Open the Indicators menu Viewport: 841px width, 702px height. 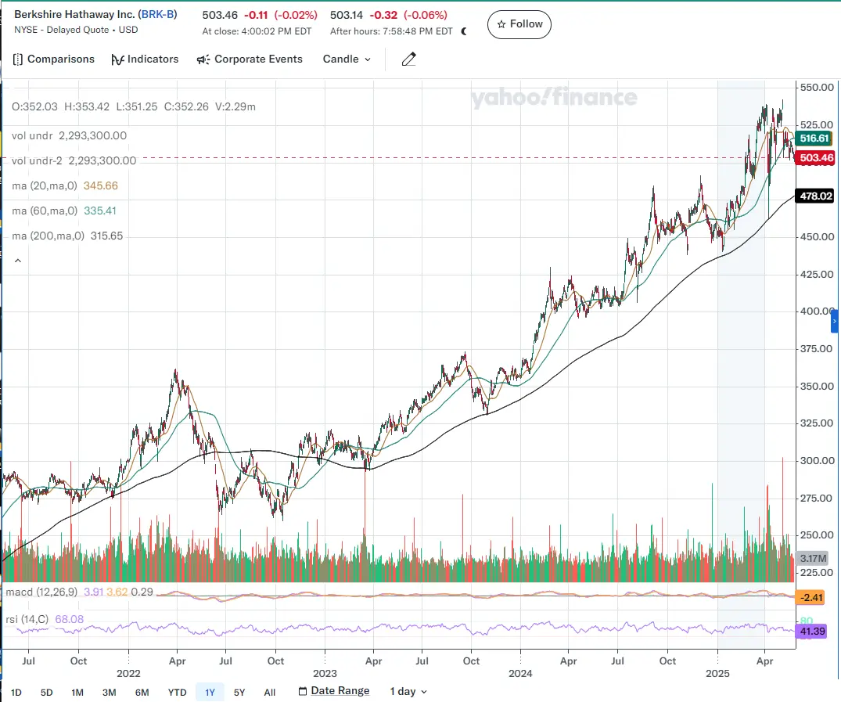[x=145, y=59]
